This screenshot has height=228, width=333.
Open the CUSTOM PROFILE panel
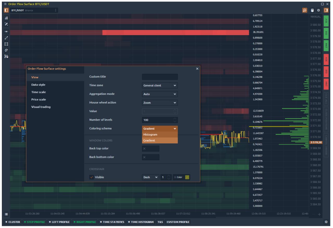coord(178,222)
